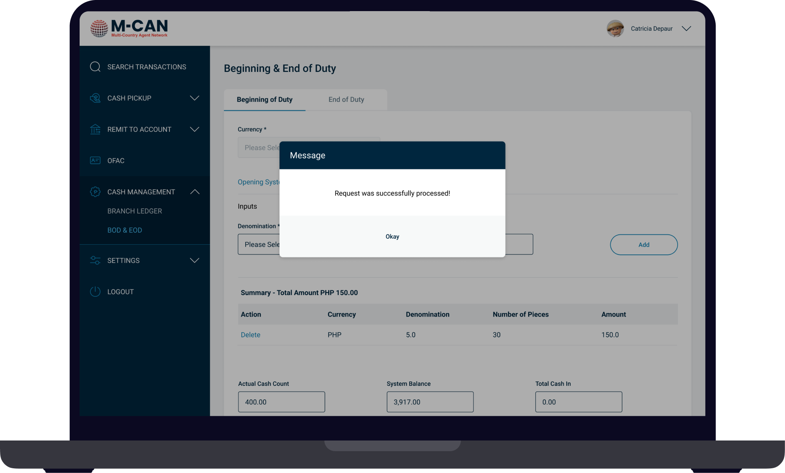The height and width of the screenshot is (473, 785).
Task: Switch to the End of Duty tab
Action: point(346,100)
